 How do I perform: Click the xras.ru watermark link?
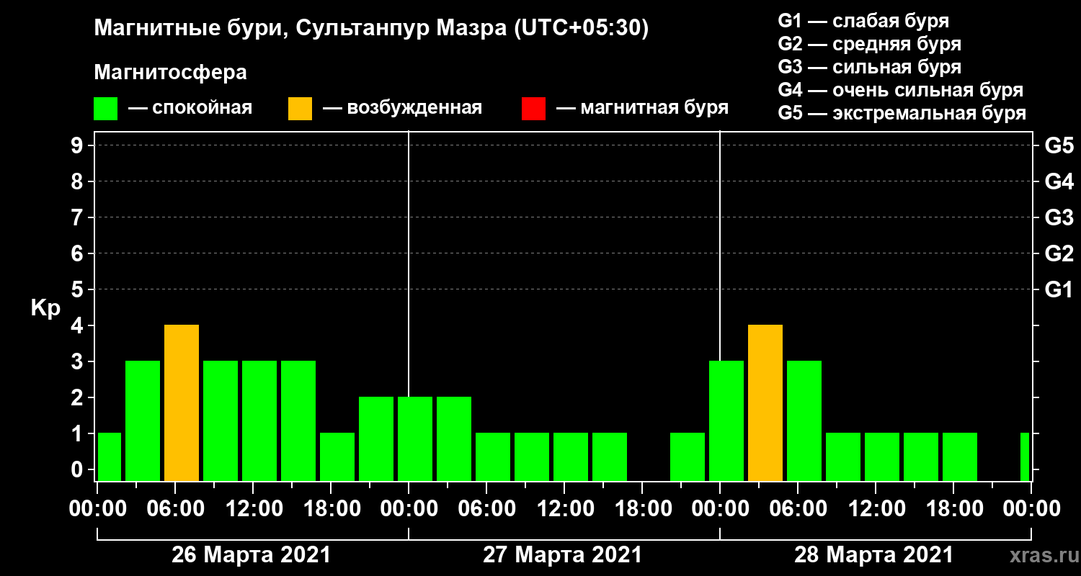click(x=1040, y=555)
